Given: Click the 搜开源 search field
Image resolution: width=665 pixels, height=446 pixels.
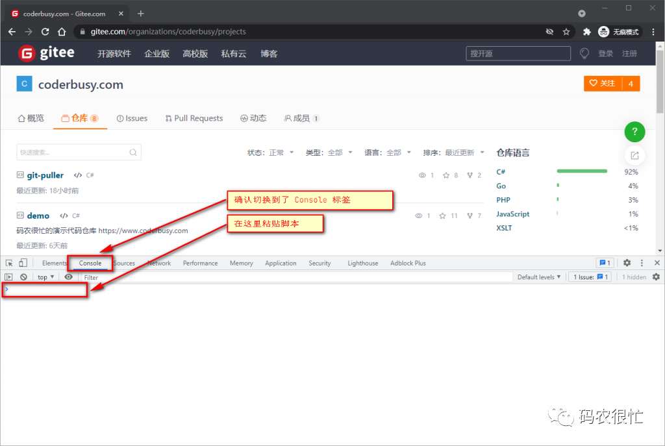Looking at the screenshot, I should point(518,53).
